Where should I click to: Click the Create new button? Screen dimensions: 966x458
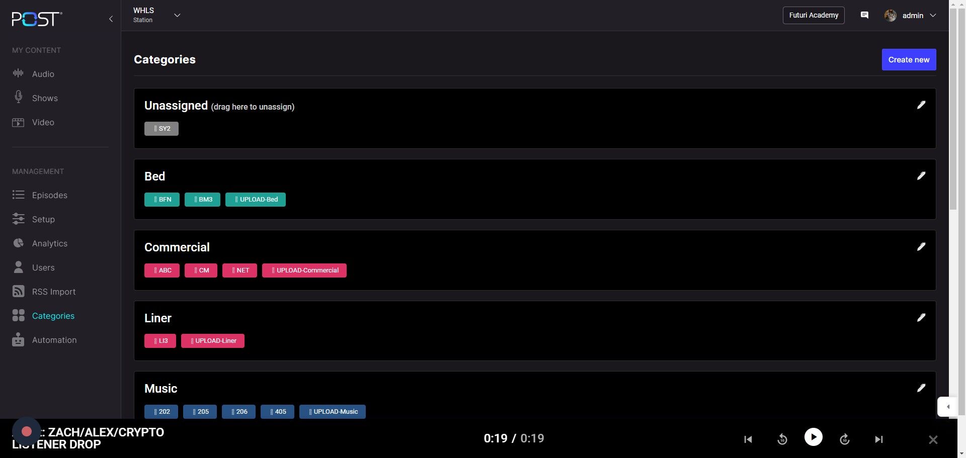(908, 60)
